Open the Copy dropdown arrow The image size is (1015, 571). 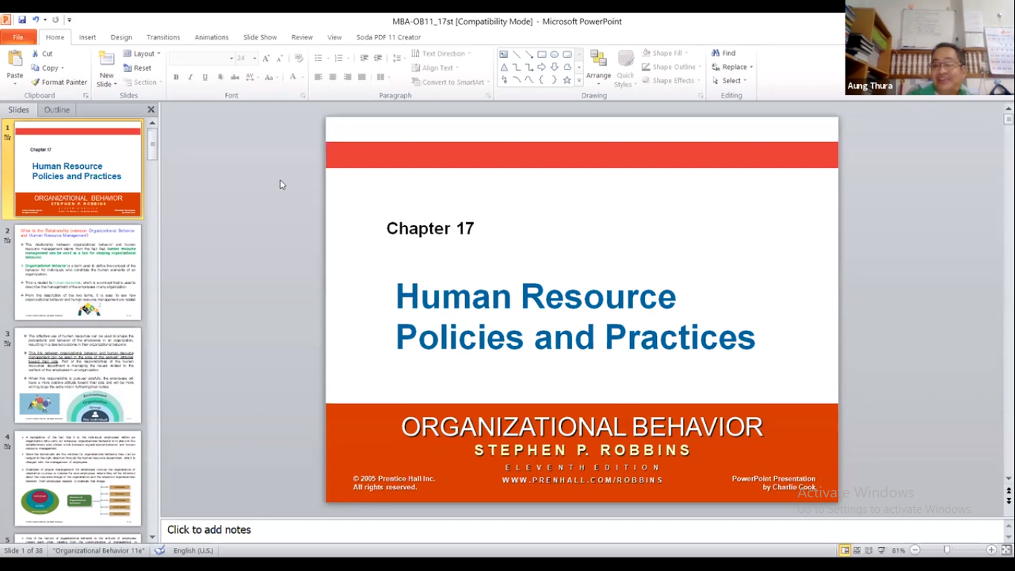(62, 68)
